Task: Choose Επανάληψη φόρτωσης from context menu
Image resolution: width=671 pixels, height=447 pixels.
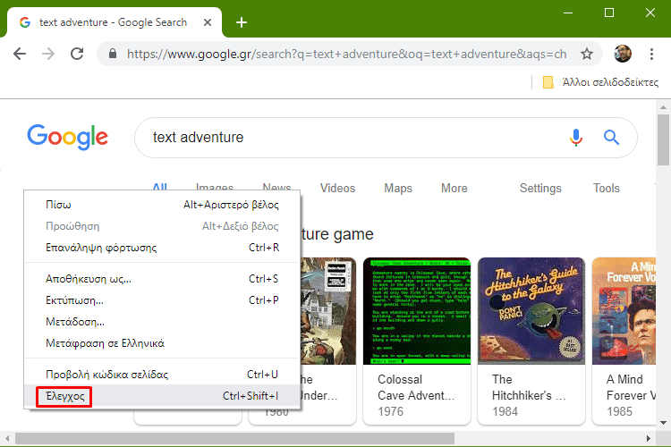Action: coord(162,248)
